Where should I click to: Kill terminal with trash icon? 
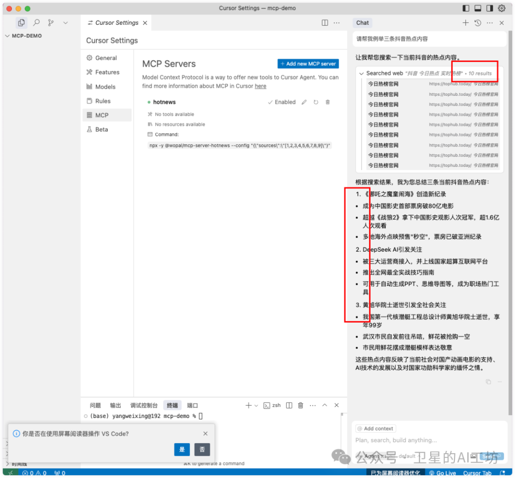coord(300,406)
